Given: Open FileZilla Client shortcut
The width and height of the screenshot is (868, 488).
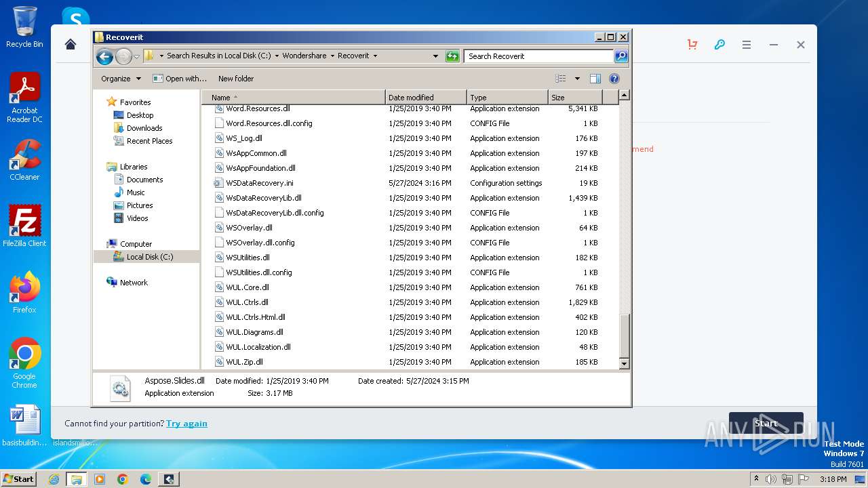Looking at the screenshot, I should (x=24, y=226).
